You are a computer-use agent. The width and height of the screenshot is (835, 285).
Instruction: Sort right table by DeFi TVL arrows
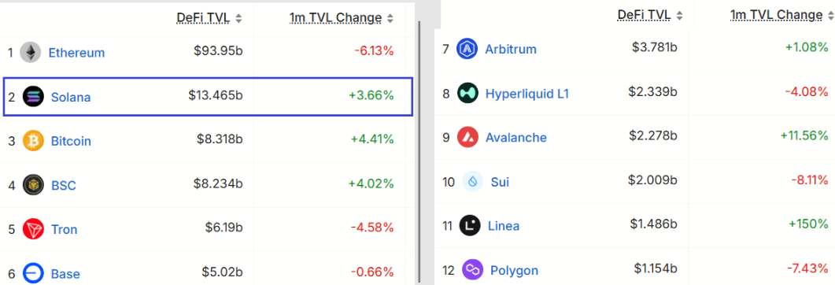[x=679, y=16]
